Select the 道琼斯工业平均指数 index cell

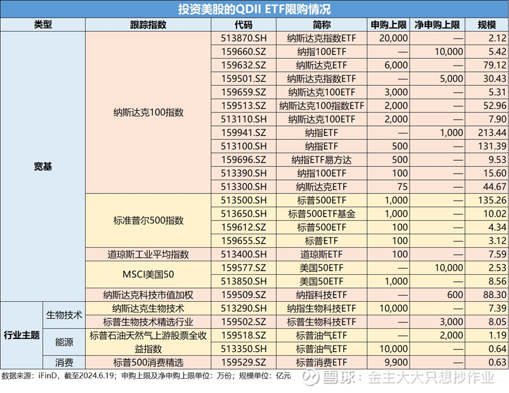(x=148, y=254)
